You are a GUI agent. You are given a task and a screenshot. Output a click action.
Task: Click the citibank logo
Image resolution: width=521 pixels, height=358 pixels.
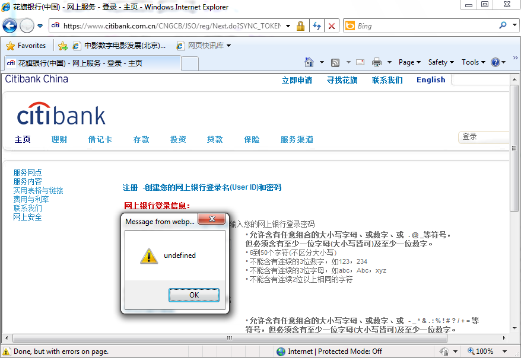[x=61, y=113]
